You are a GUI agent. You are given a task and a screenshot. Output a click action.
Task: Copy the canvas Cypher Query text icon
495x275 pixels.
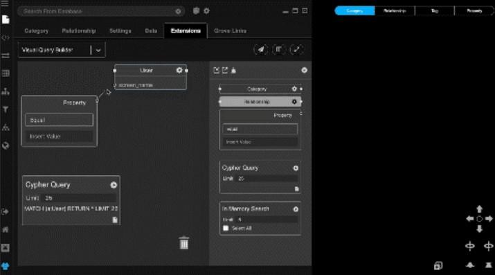(x=115, y=220)
